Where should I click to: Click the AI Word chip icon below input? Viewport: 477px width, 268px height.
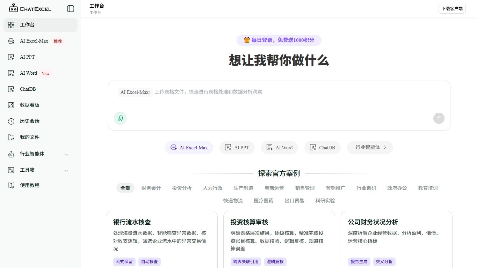(270, 148)
